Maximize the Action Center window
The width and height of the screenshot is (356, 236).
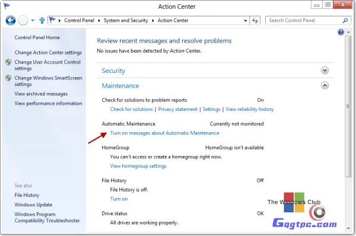click(x=328, y=5)
